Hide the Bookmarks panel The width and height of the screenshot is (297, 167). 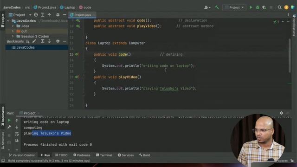click(x=65, y=41)
